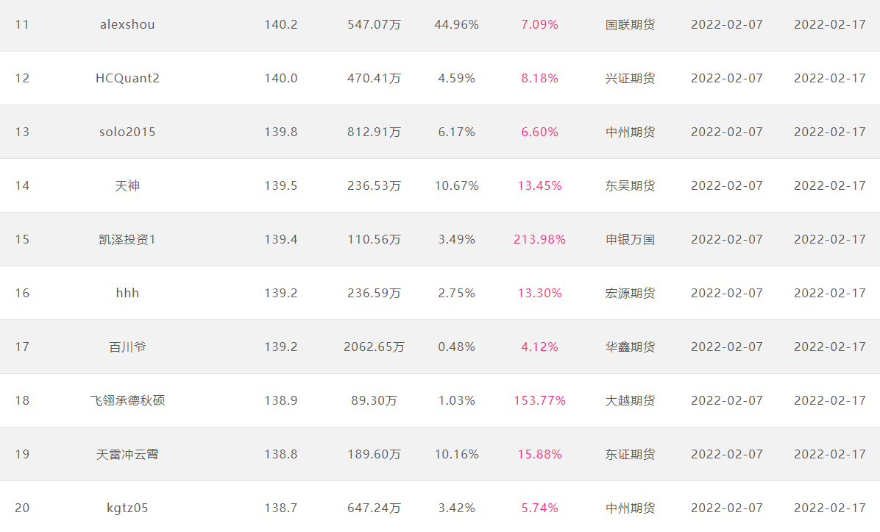Click the 2062.65万 equity amount
The image size is (880, 532).
pos(374,347)
